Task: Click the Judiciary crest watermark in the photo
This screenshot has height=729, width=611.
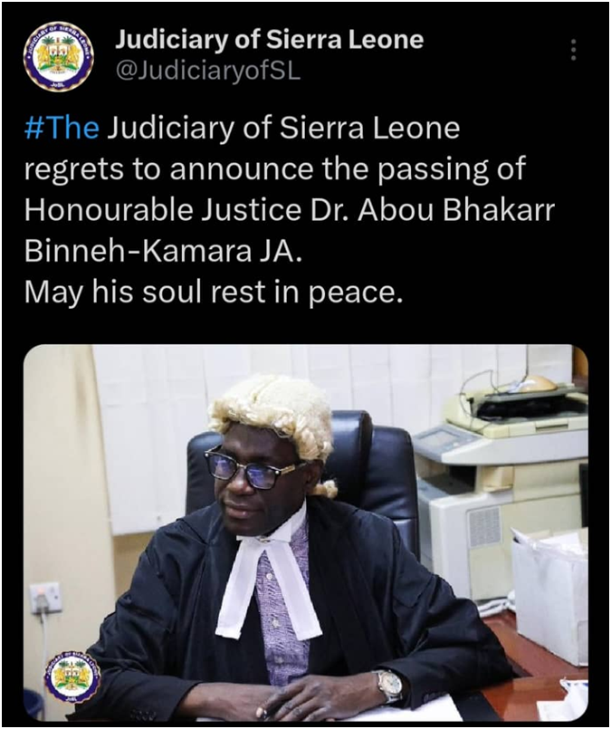Action: point(72,676)
